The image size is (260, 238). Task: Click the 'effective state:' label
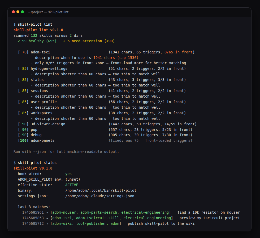[x=35, y=185]
